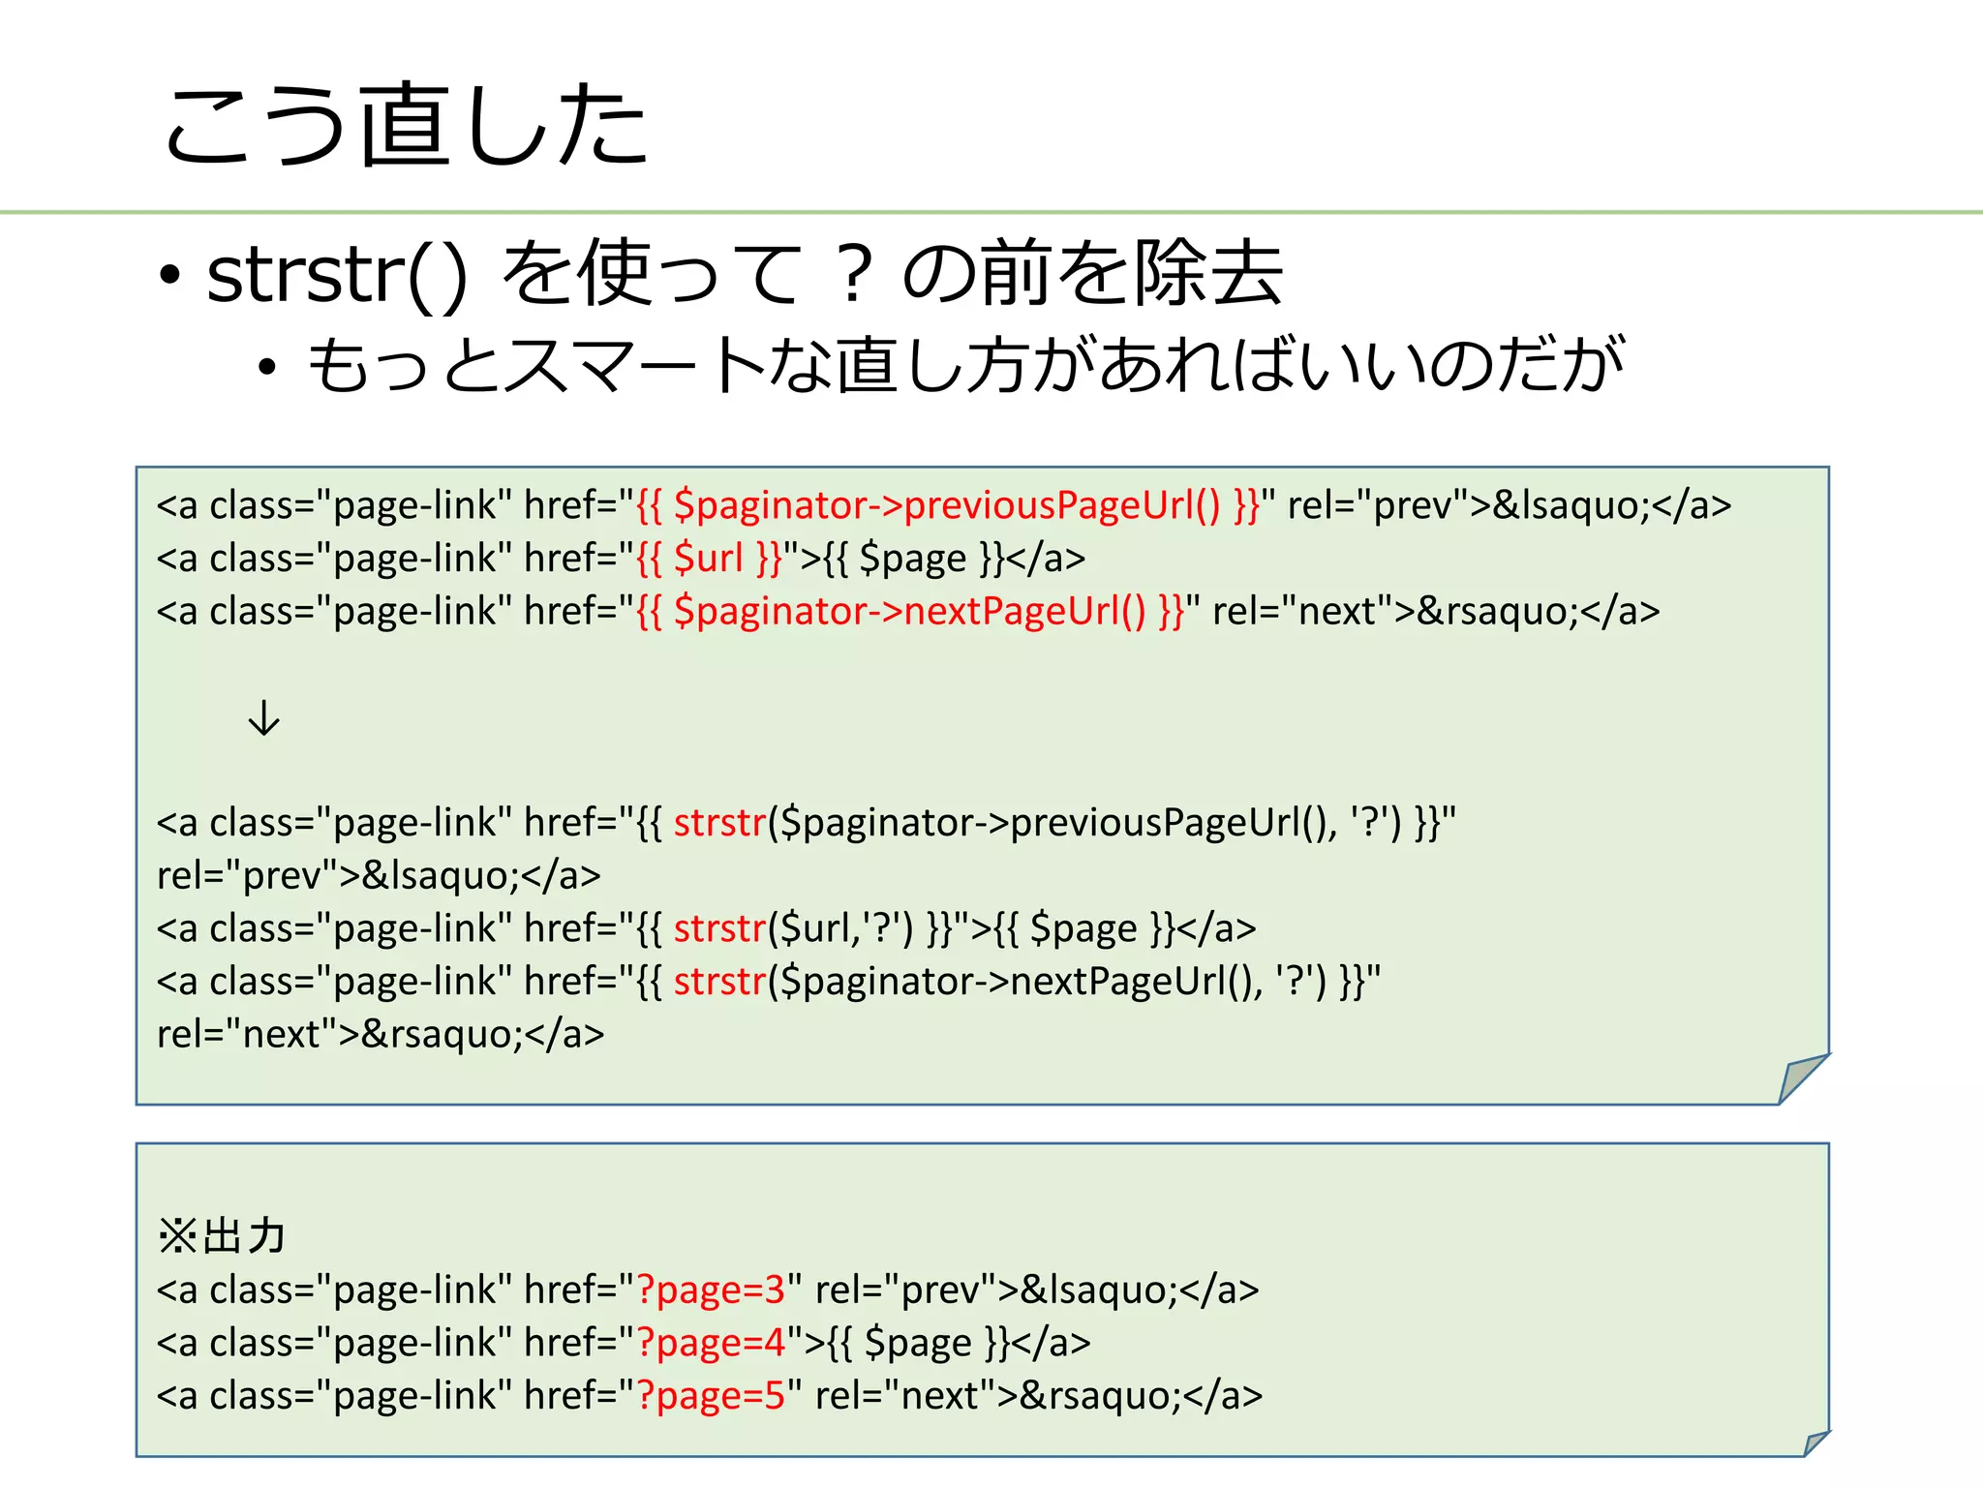Click the original code line with red {{ $url }}
Screen dimensions: 1983x1487
coord(621,559)
